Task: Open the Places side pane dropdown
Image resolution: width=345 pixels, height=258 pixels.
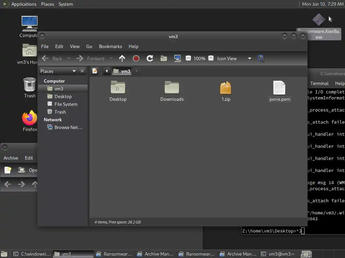Action: (58, 71)
